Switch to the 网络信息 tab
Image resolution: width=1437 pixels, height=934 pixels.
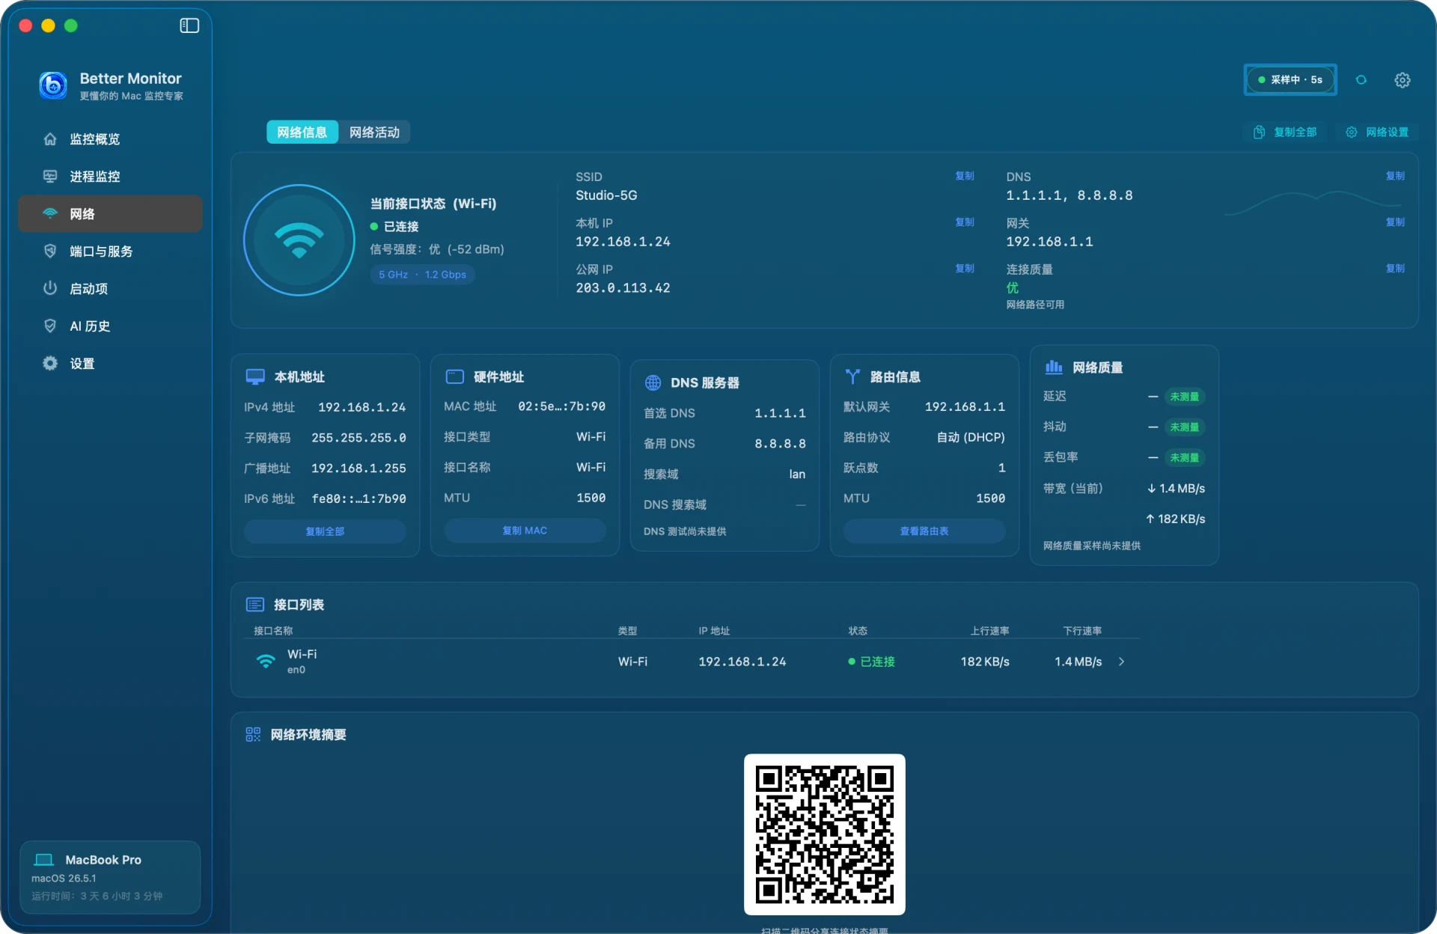[302, 132]
